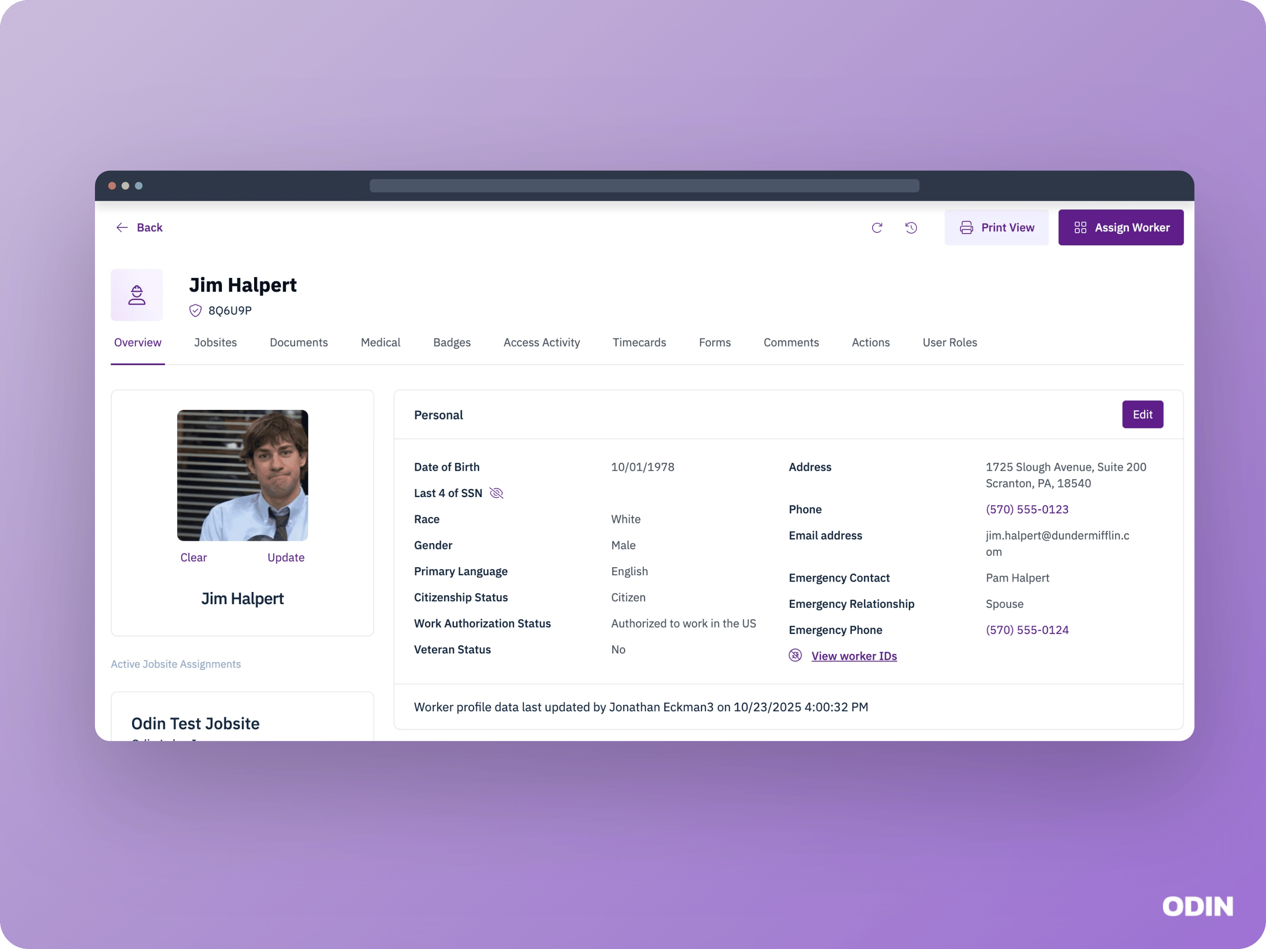Click the jim.halpert email address text
The width and height of the screenshot is (1266, 949).
(x=1057, y=544)
